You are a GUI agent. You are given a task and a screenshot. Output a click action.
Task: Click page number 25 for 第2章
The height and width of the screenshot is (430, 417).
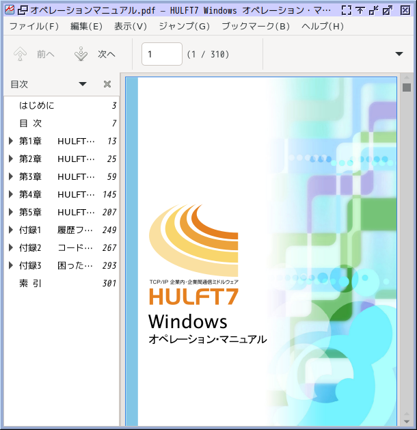point(111,159)
